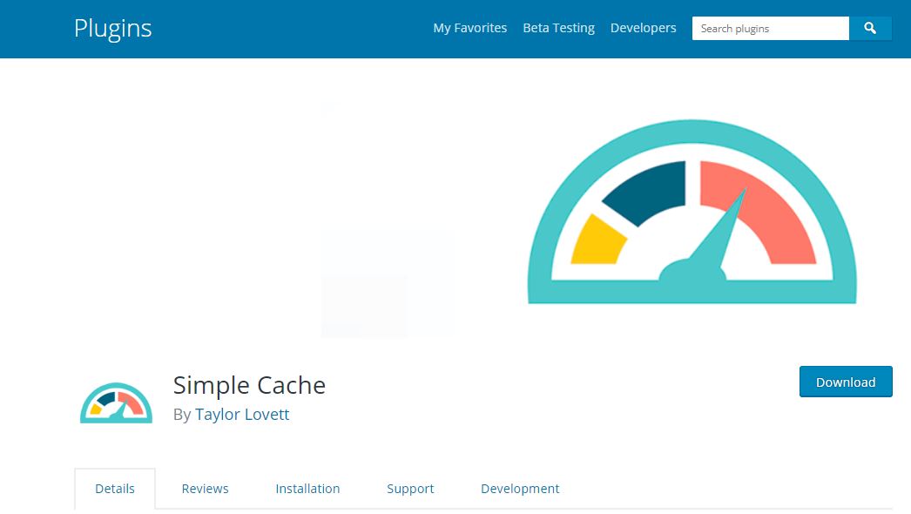Go to Beta Testing page
Viewport: 911px width, 514px height.
tap(558, 28)
